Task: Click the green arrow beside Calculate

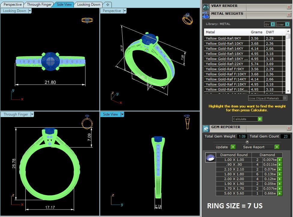Action: (260, 119)
